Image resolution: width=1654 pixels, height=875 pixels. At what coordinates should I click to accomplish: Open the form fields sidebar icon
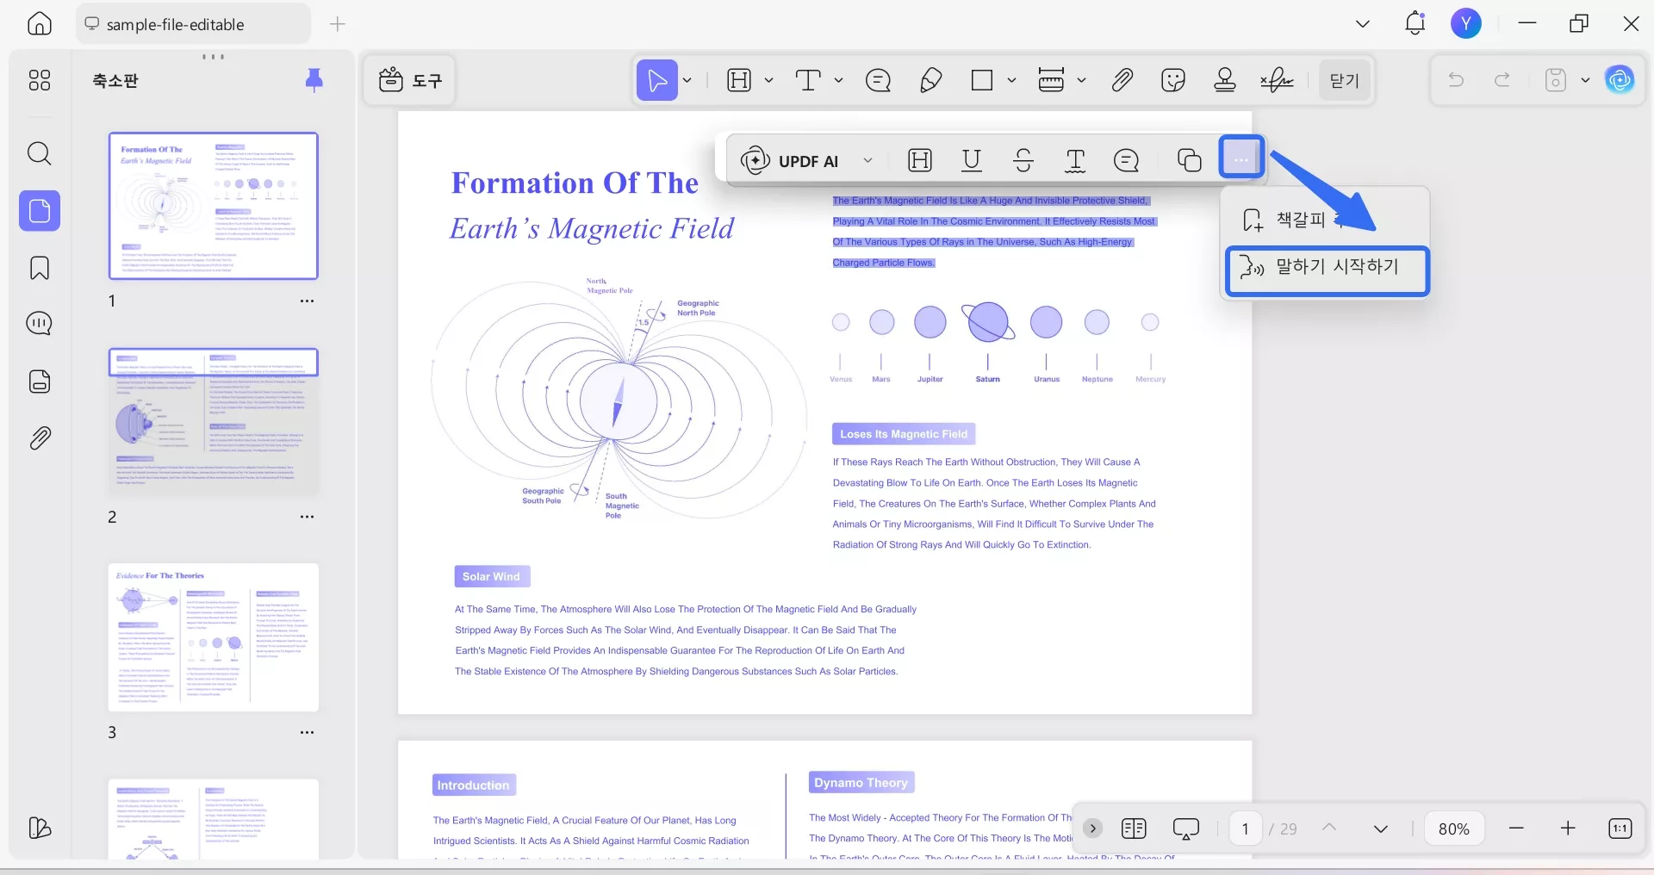pos(40,382)
